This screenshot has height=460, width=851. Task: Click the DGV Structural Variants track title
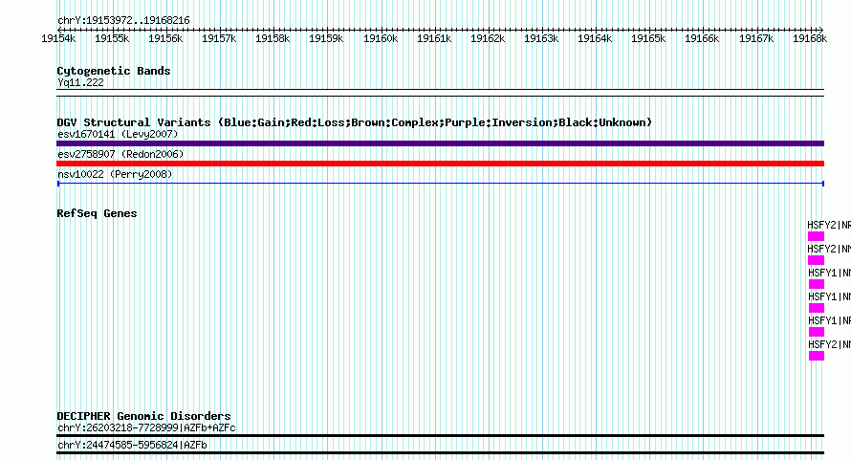click(x=354, y=122)
